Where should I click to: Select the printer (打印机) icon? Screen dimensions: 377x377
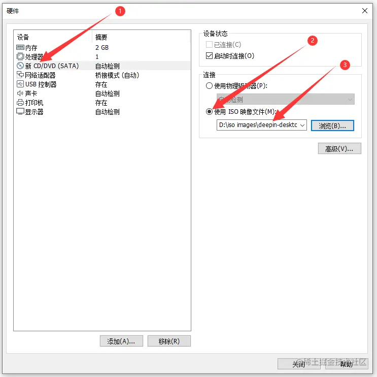pyautogui.click(x=20, y=103)
